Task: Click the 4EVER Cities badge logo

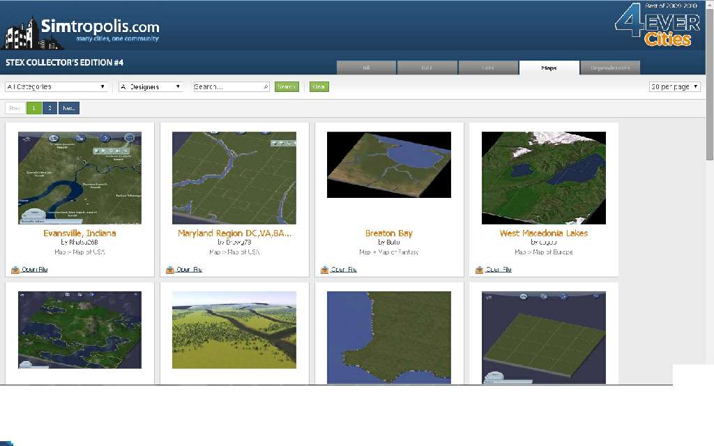Action: 658,24
